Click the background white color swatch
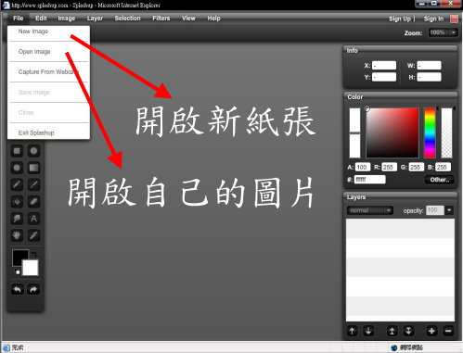This screenshot has height=353, width=463. [31, 268]
